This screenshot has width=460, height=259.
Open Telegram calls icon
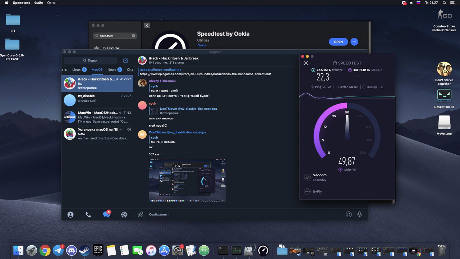[x=88, y=214]
